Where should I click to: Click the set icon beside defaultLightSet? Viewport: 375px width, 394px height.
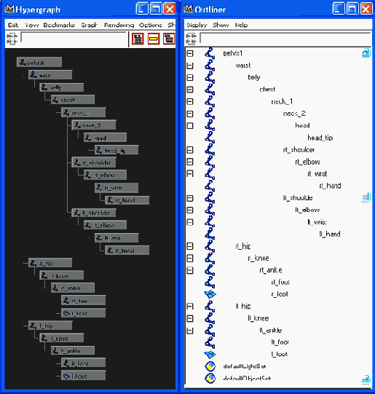tap(210, 366)
